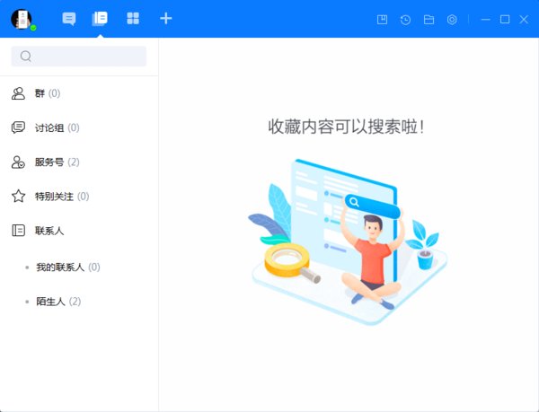Click the groups people icon

click(x=18, y=93)
